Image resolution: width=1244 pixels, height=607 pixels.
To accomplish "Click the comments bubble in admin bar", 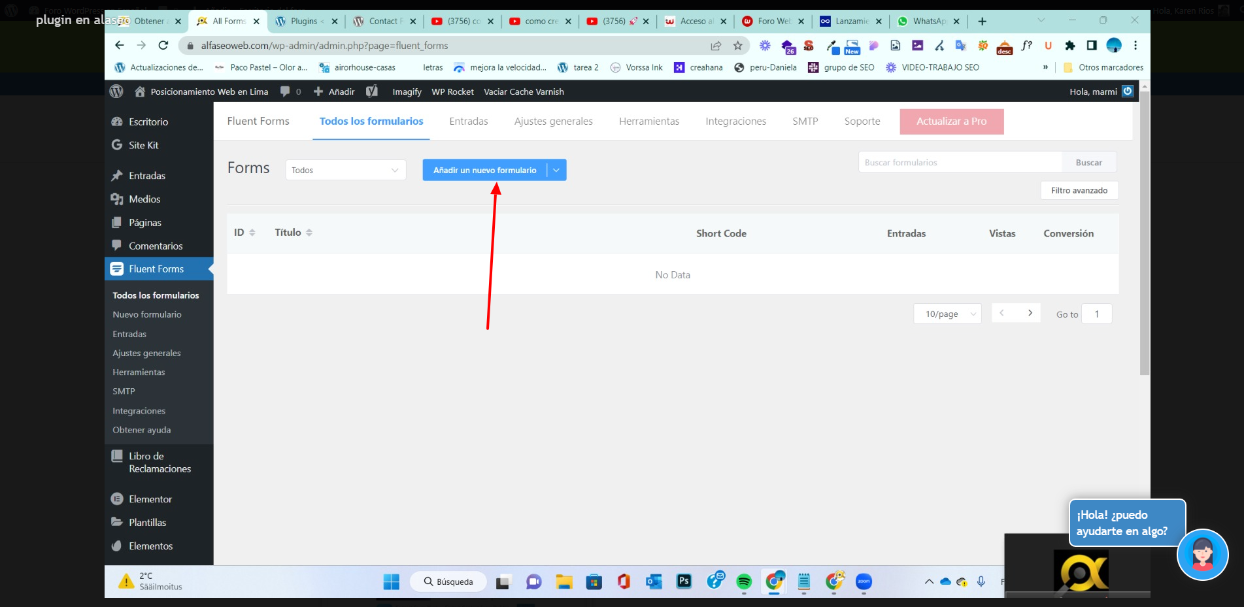I will tap(290, 91).
